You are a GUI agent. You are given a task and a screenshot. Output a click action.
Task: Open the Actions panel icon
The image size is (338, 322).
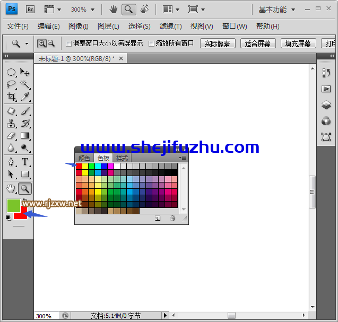click(326, 89)
